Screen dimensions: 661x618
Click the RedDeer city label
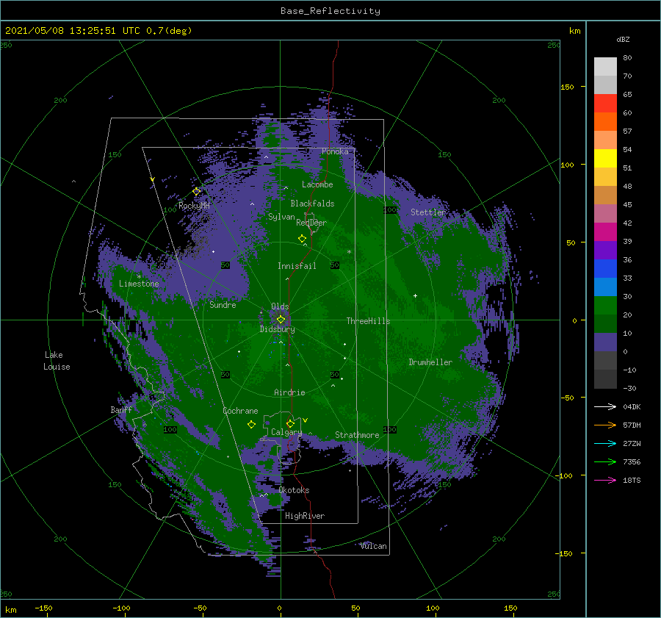tap(311, 223)
